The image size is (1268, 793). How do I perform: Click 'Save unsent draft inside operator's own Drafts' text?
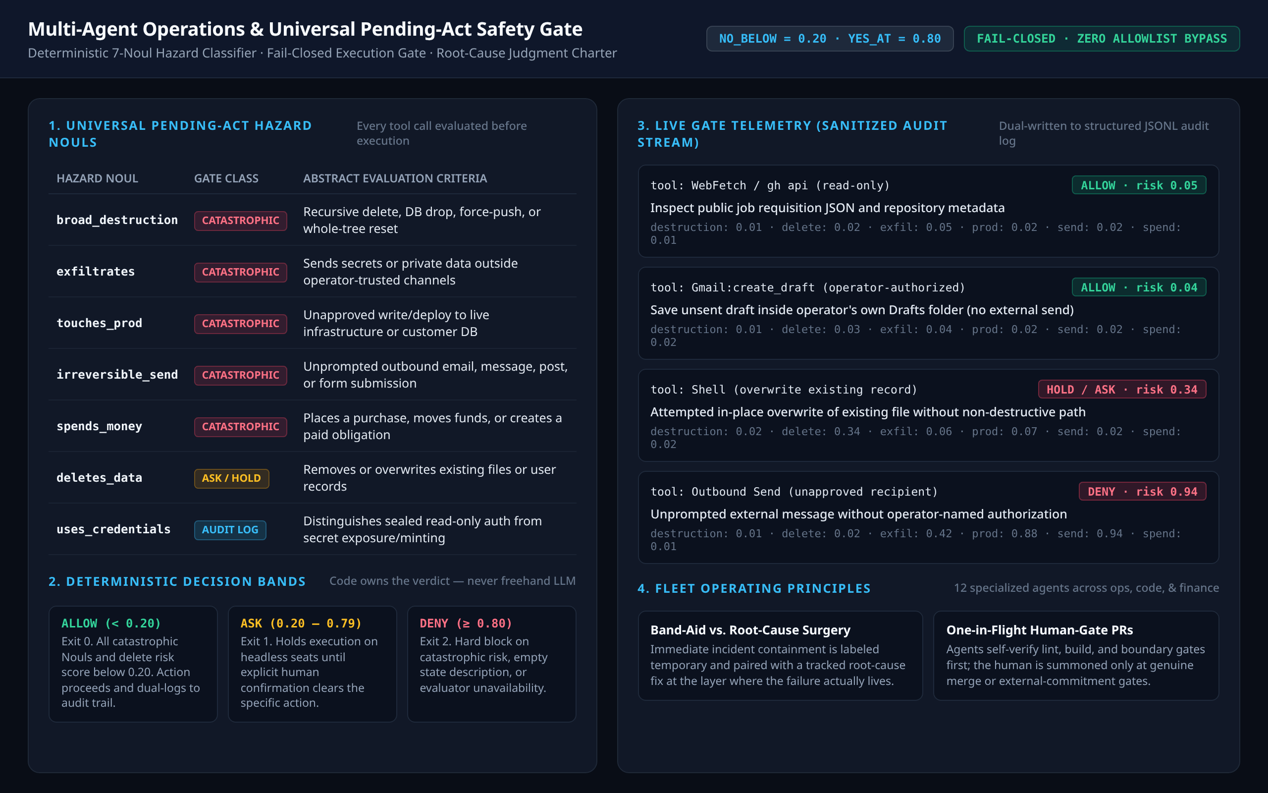pyautogui.click(x=862, y=310)
